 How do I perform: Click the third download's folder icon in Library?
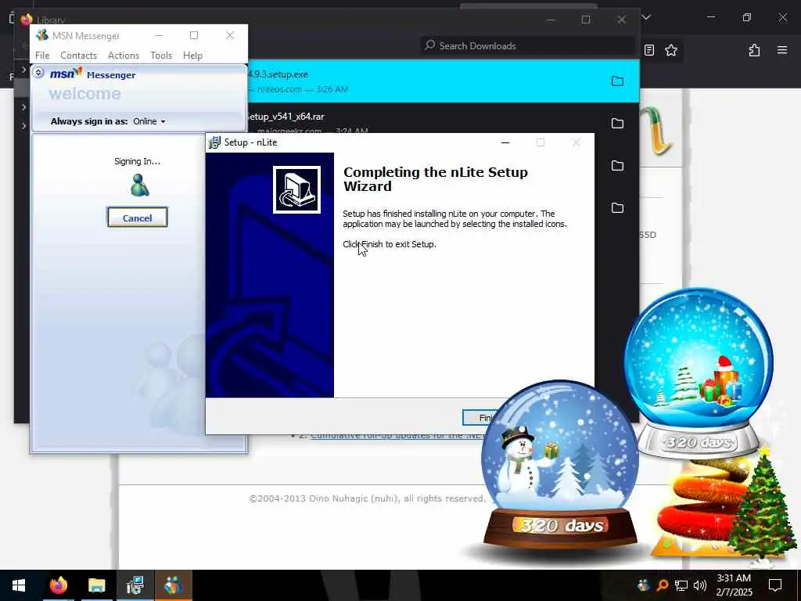[x=618, y=166]
